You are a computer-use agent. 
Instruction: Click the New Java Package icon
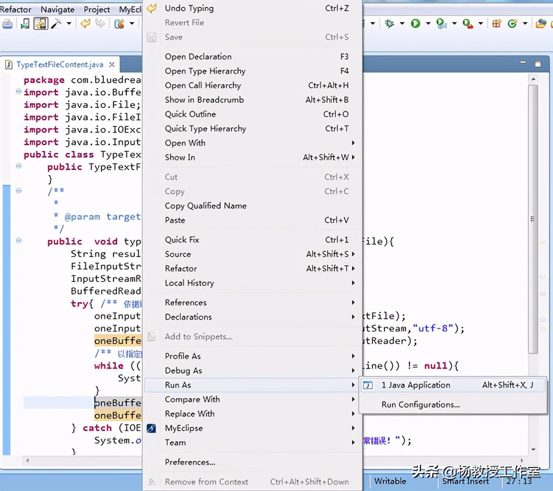pos(496,23)
